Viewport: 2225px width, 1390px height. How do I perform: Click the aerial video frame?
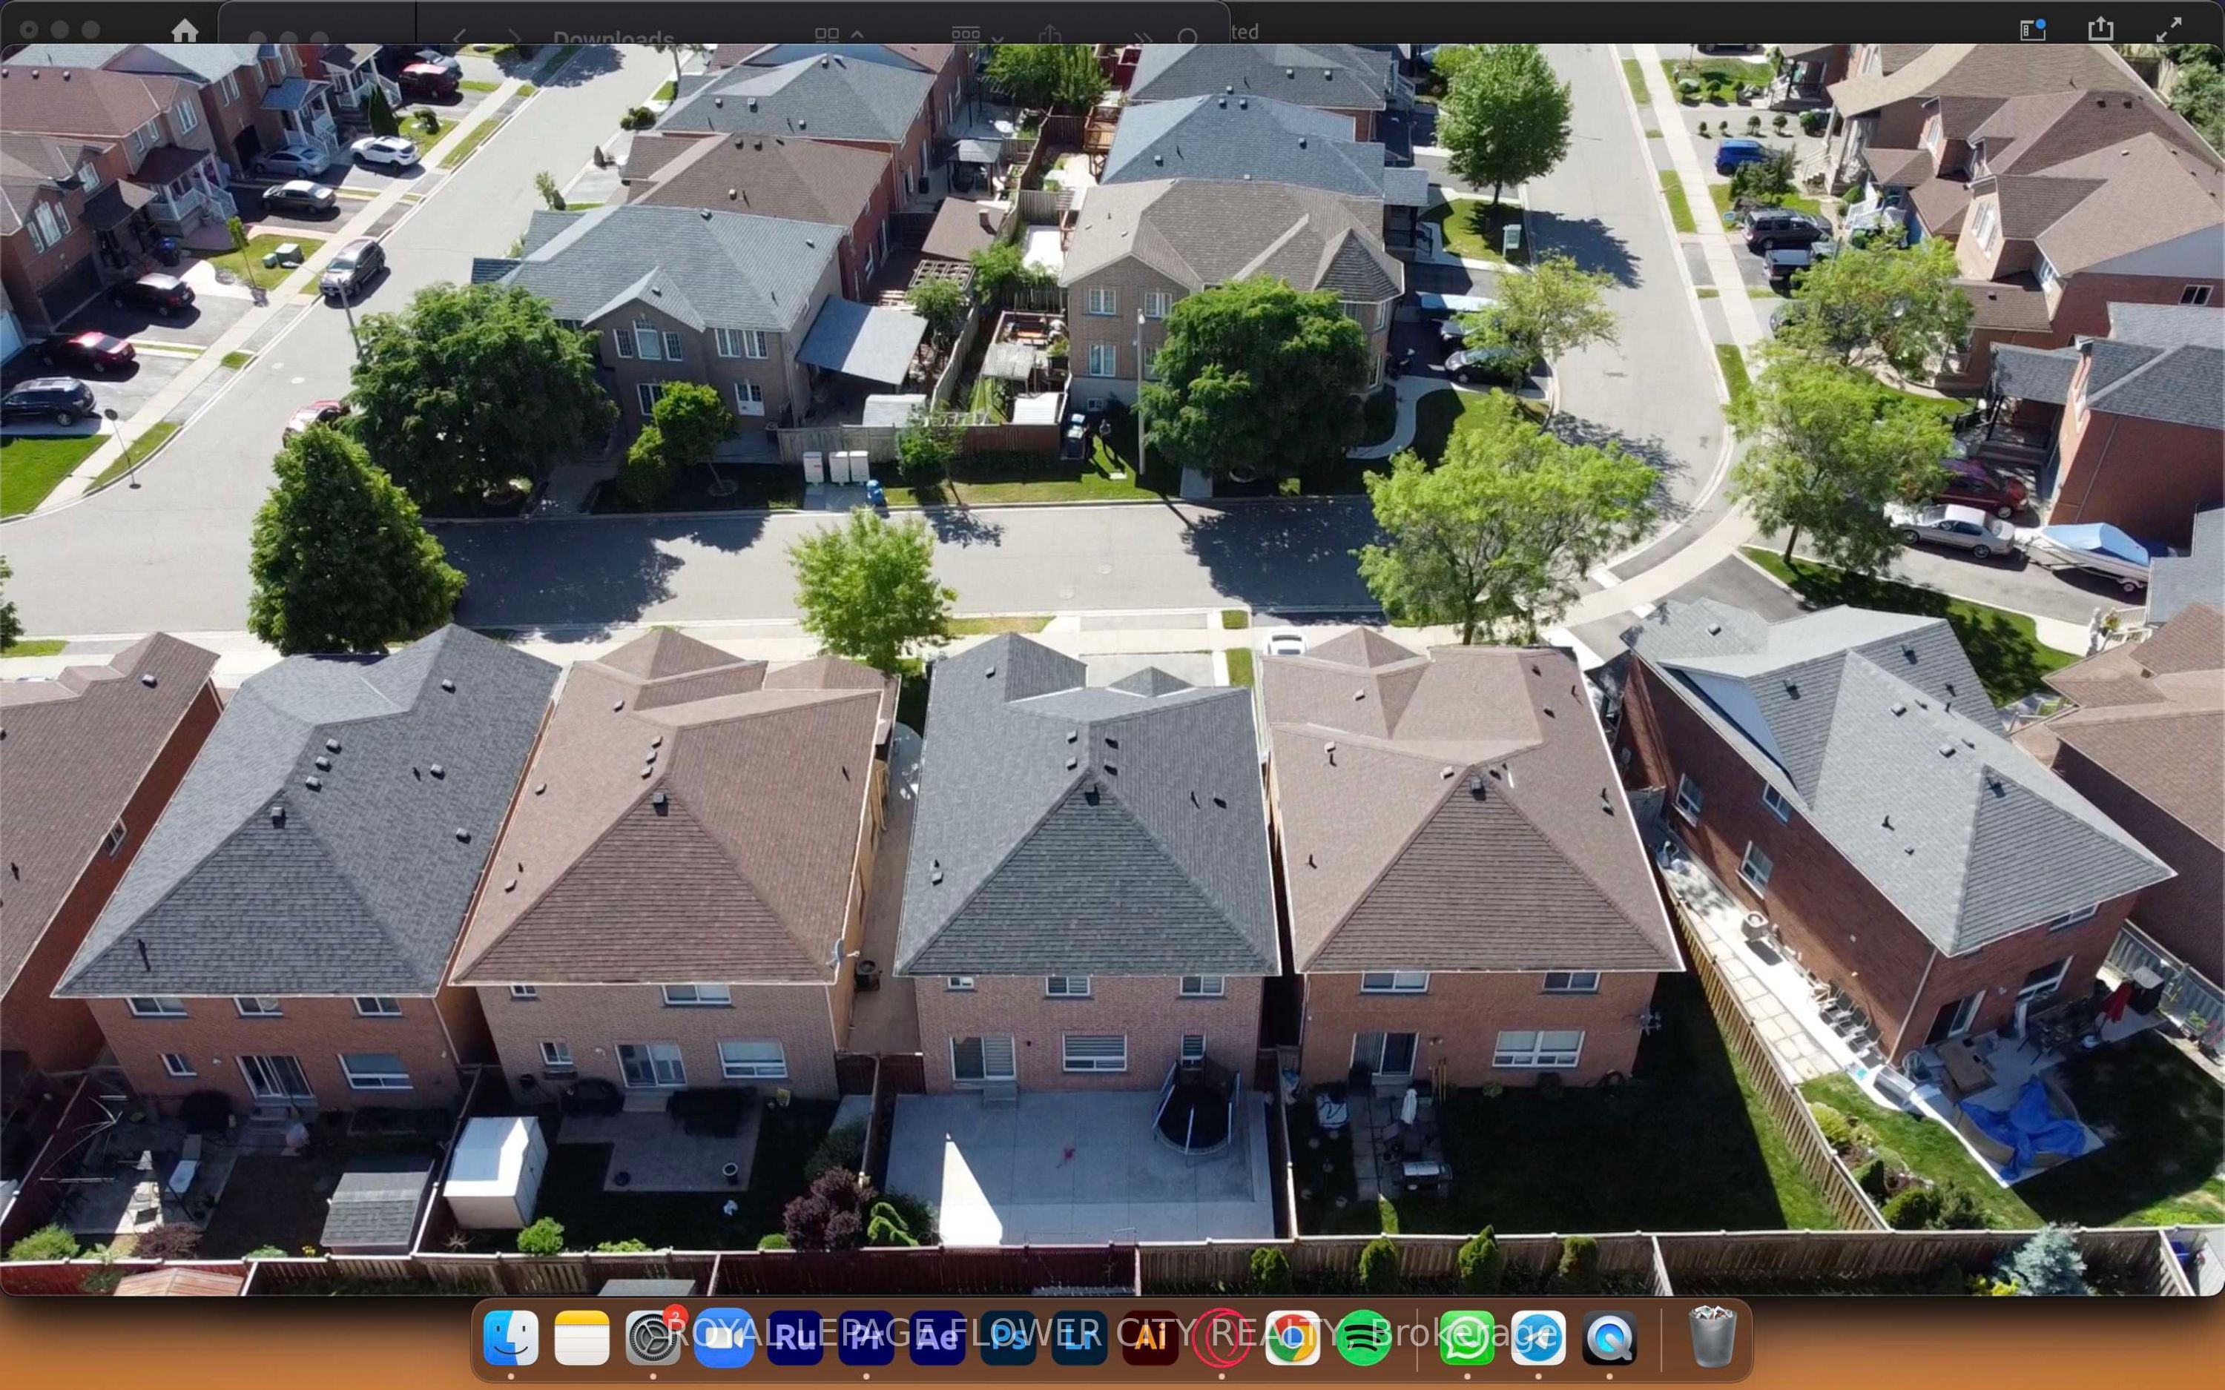point(1112,669)
